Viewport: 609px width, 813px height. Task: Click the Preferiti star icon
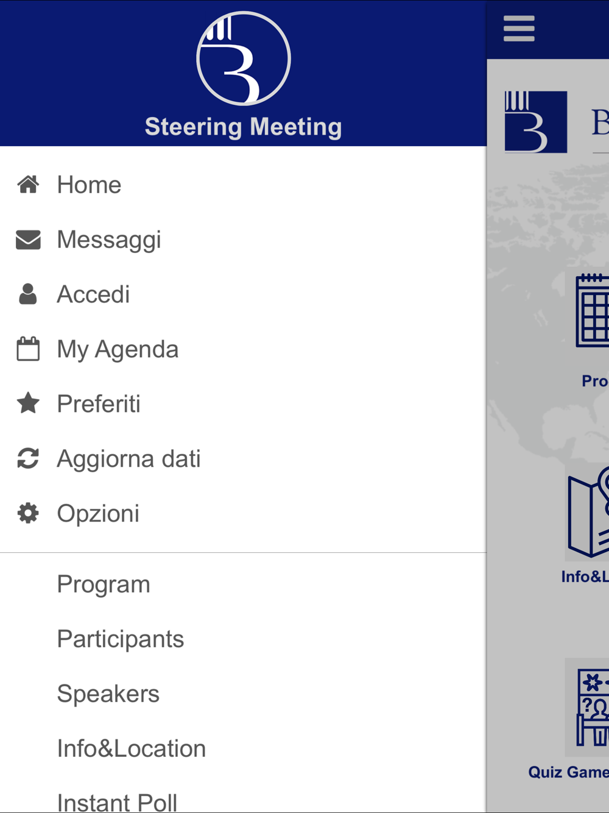point(28,403)
